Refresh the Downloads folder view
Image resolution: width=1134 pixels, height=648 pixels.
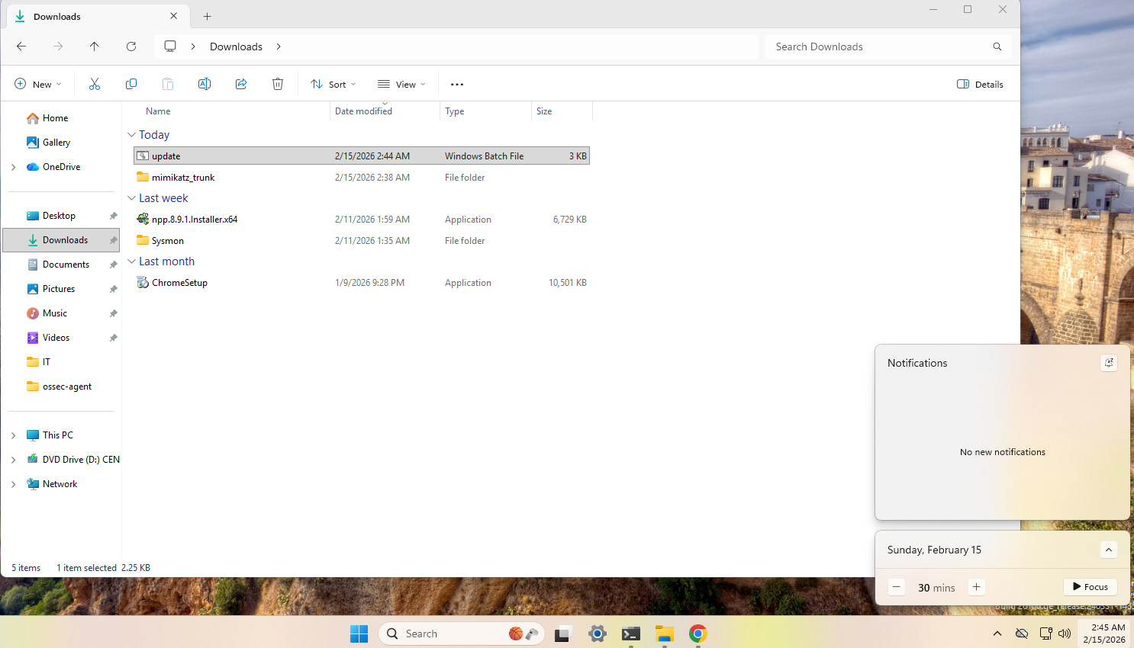tap(131, 47)
